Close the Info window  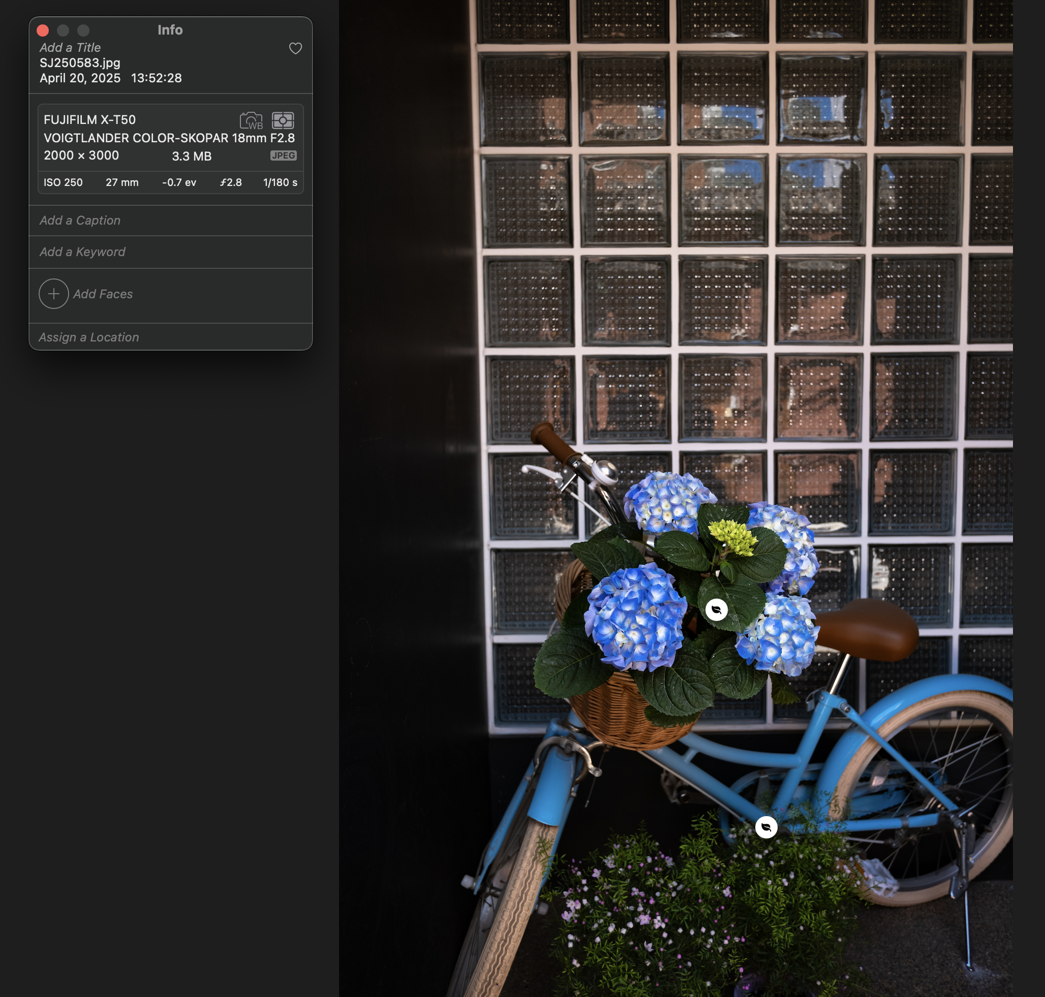pos(43,30)
